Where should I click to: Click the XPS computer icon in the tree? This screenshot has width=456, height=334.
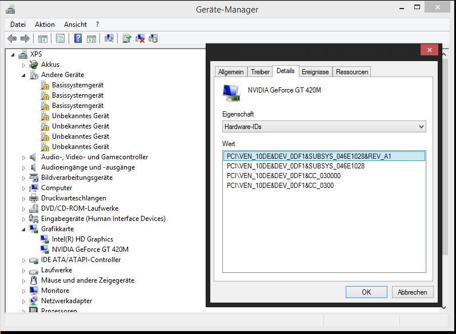(x=23, y=54)
